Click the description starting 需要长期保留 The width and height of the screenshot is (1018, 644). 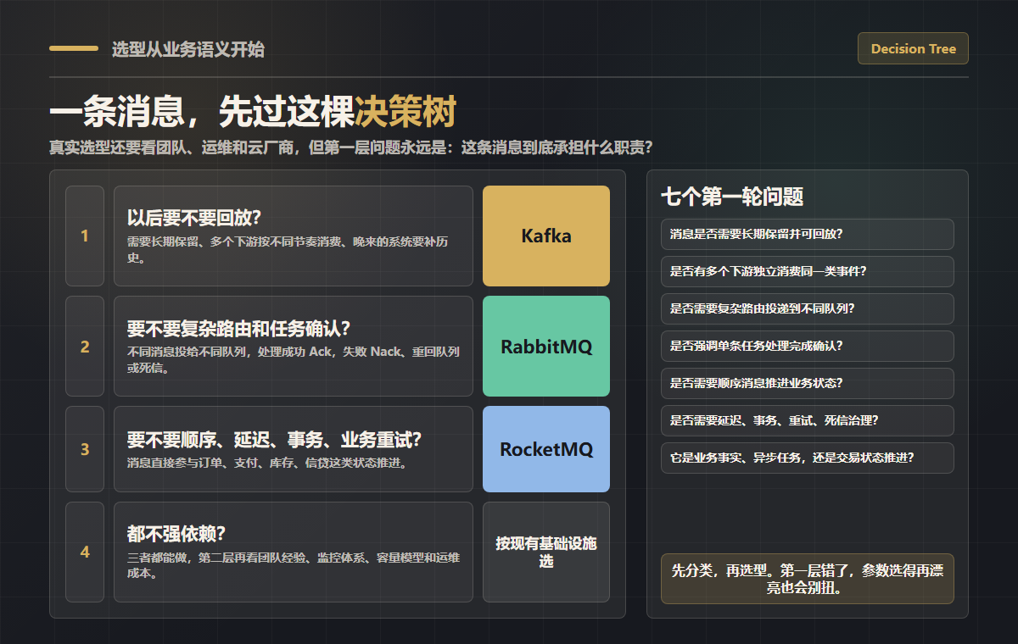288,249
